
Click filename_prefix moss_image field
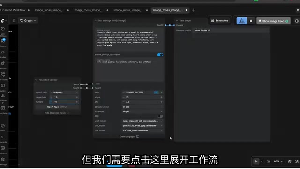click(231, 30)
